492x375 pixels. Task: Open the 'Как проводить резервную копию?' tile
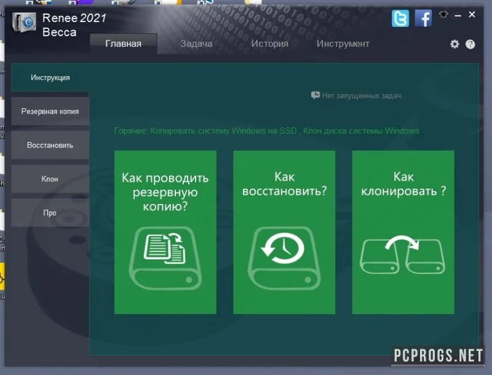165,232
